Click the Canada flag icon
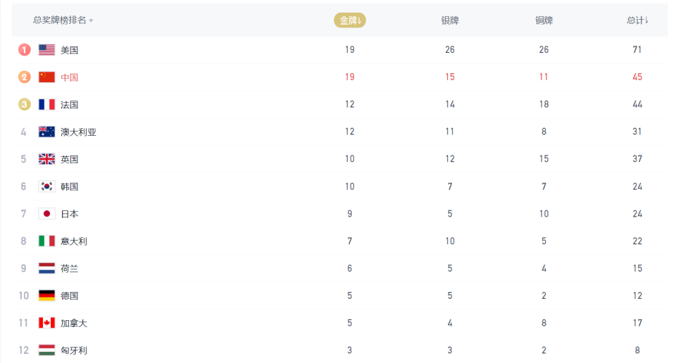The height and width of the screenshot is (363, 676). pos(46,323)
